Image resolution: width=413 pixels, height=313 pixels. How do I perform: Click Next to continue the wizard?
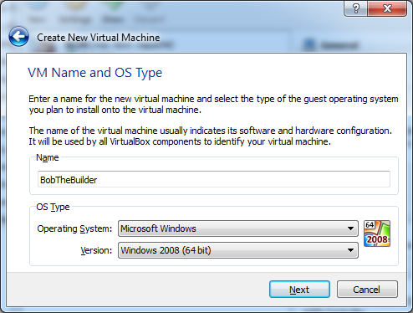click(299, 290)
